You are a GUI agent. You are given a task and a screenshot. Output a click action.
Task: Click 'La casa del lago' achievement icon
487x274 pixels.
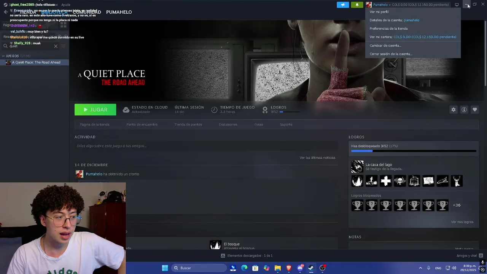(357, 167)
